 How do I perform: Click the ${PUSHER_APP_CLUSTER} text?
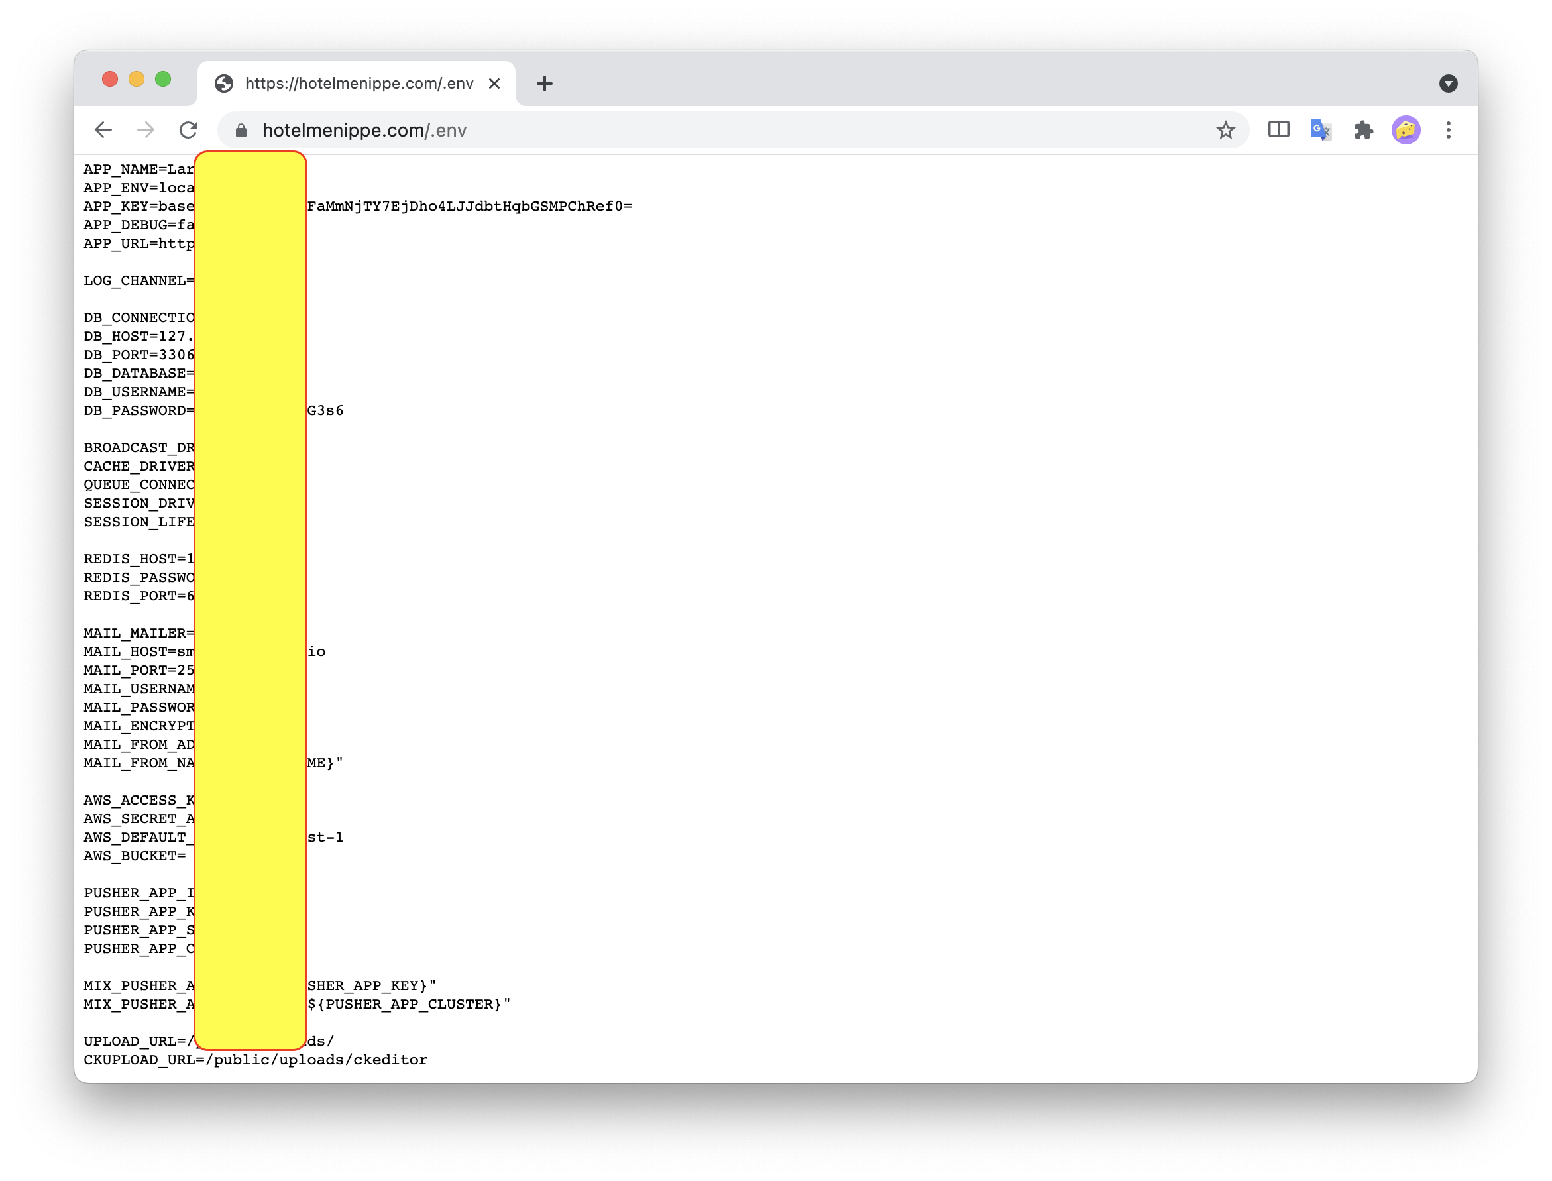(x=404, y=1004)
